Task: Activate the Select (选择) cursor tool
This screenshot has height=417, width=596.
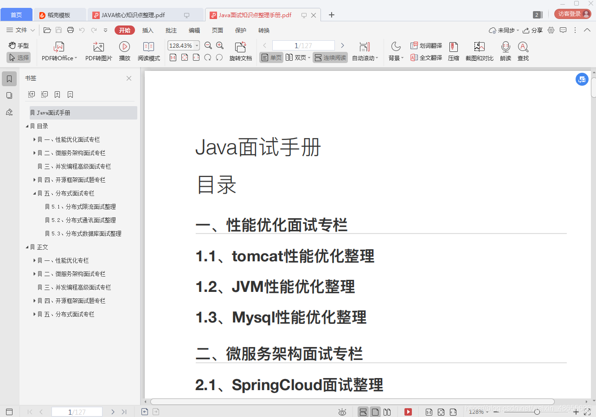Action: (x=19, y=57)
